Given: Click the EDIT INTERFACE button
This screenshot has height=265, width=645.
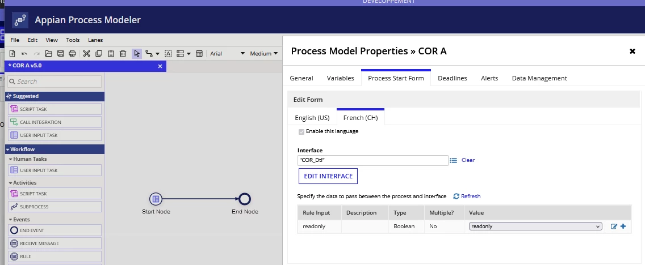Looking at the screenshot, I should (x=328, y=176).
